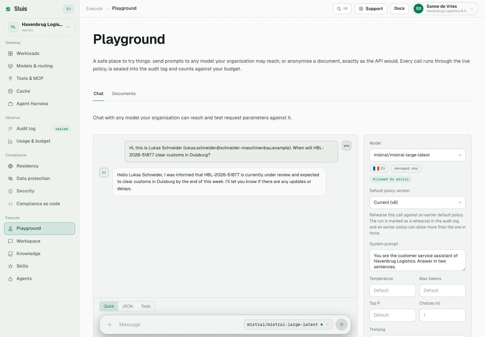The height and width of the screenshot is (337, 485).
Task: Click the Knowledge book icon
Action: (10, 254)
